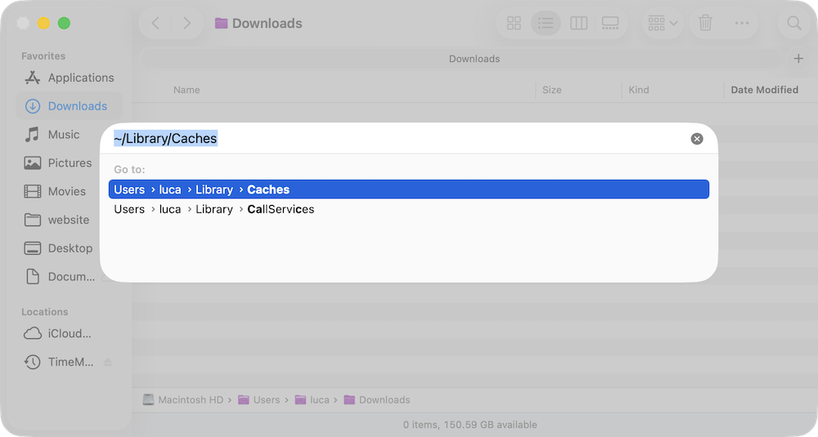The height and width of the screenshot is (437, 818).
Task: Open the more actions ellipsis menu
Action: pos(742,24)
